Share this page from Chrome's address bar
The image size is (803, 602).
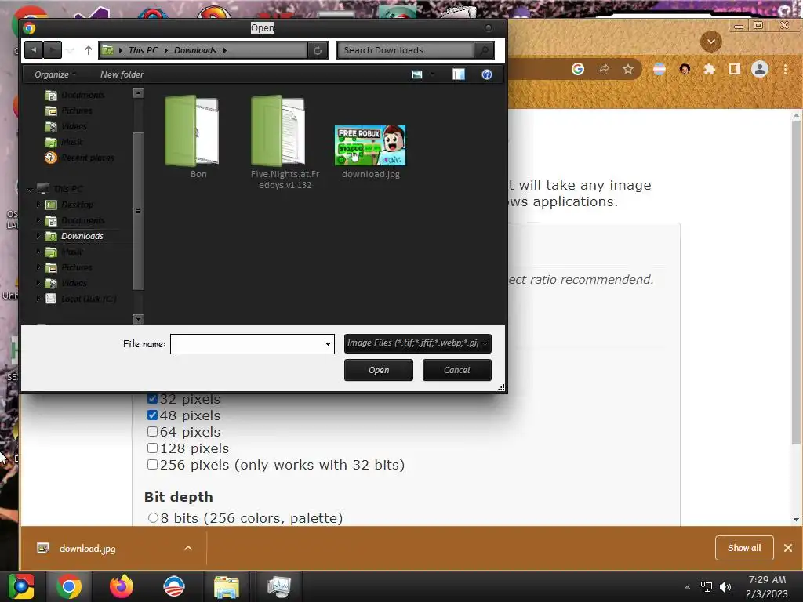tap(603, 69)
